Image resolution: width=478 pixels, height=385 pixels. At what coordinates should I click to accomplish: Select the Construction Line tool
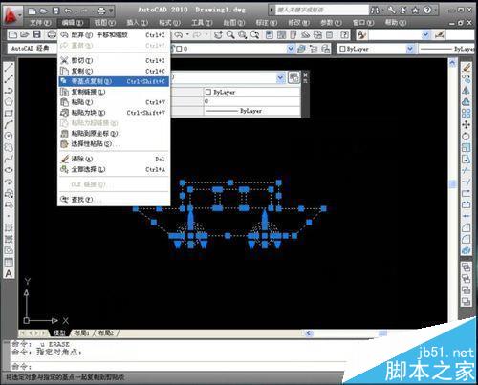(x=9, y=78)
